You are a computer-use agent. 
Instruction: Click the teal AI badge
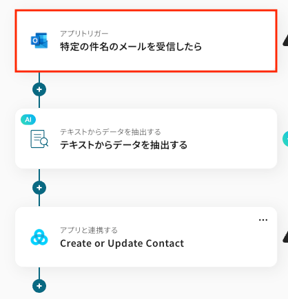coord(28,120)
